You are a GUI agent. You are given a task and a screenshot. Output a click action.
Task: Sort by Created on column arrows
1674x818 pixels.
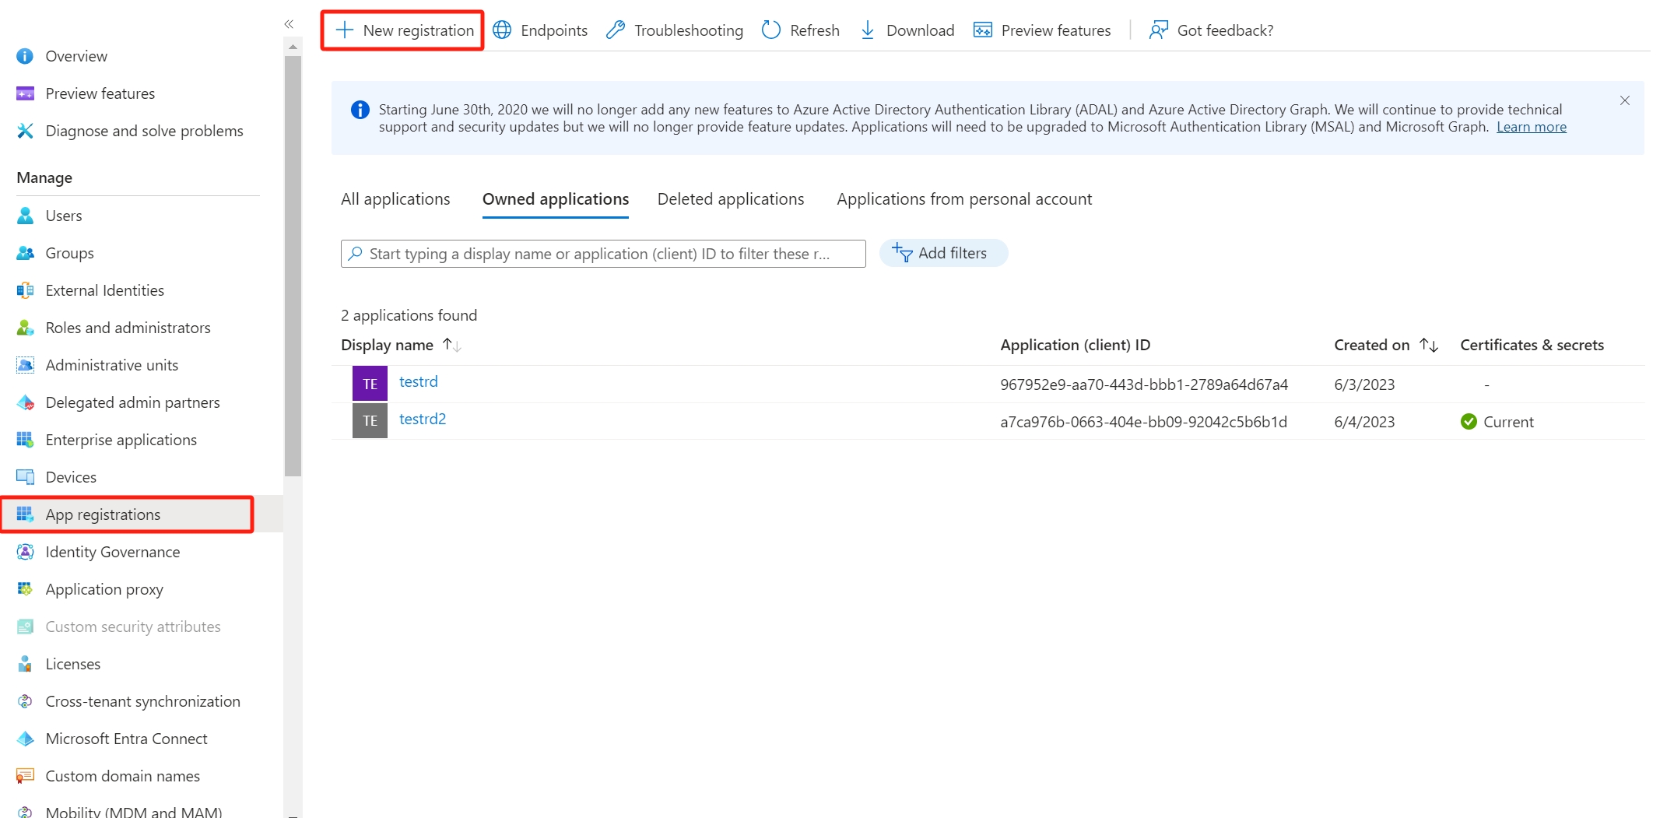pyautogui.click(x=1429, y=345)
